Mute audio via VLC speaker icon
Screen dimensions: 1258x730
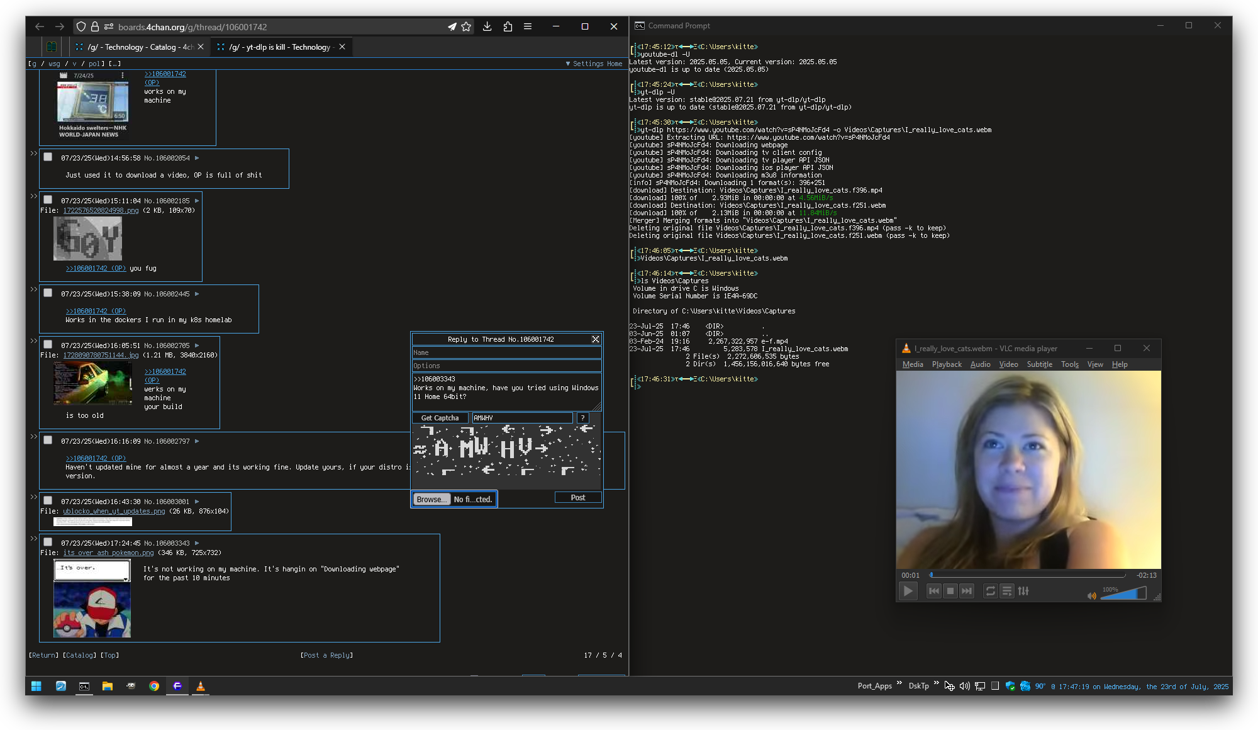[1091, 595]
